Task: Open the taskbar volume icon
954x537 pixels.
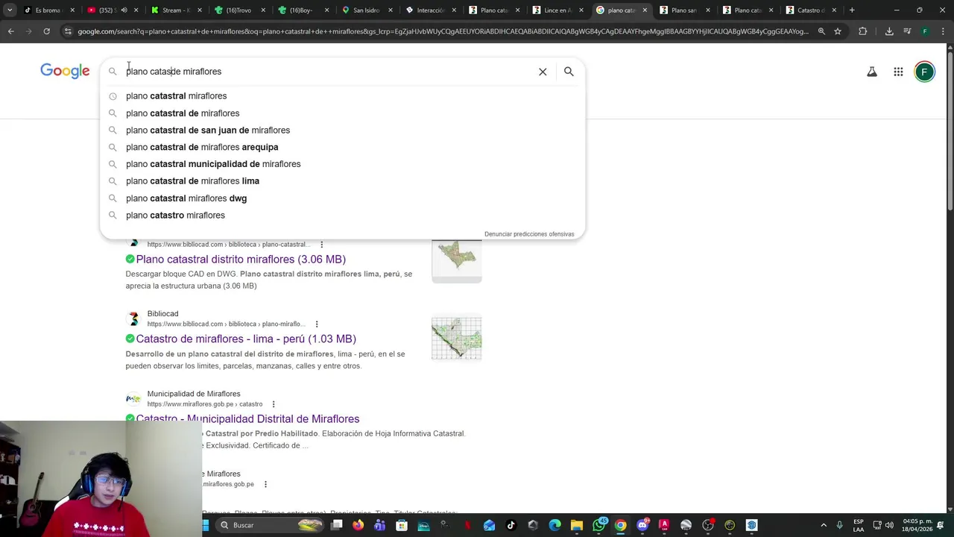Action: pyautogui.click(x=889, y=525)
